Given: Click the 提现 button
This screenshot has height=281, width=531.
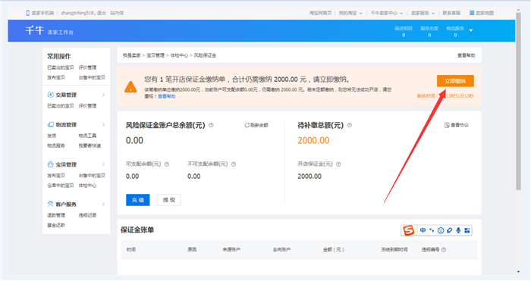Looking at the screenshot, I should [x=168, y=200].
